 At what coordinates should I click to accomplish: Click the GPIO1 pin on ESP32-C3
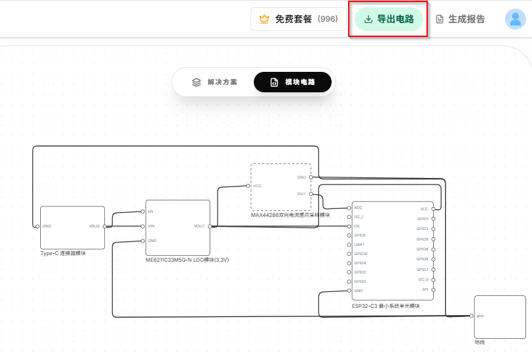point(433,219)
